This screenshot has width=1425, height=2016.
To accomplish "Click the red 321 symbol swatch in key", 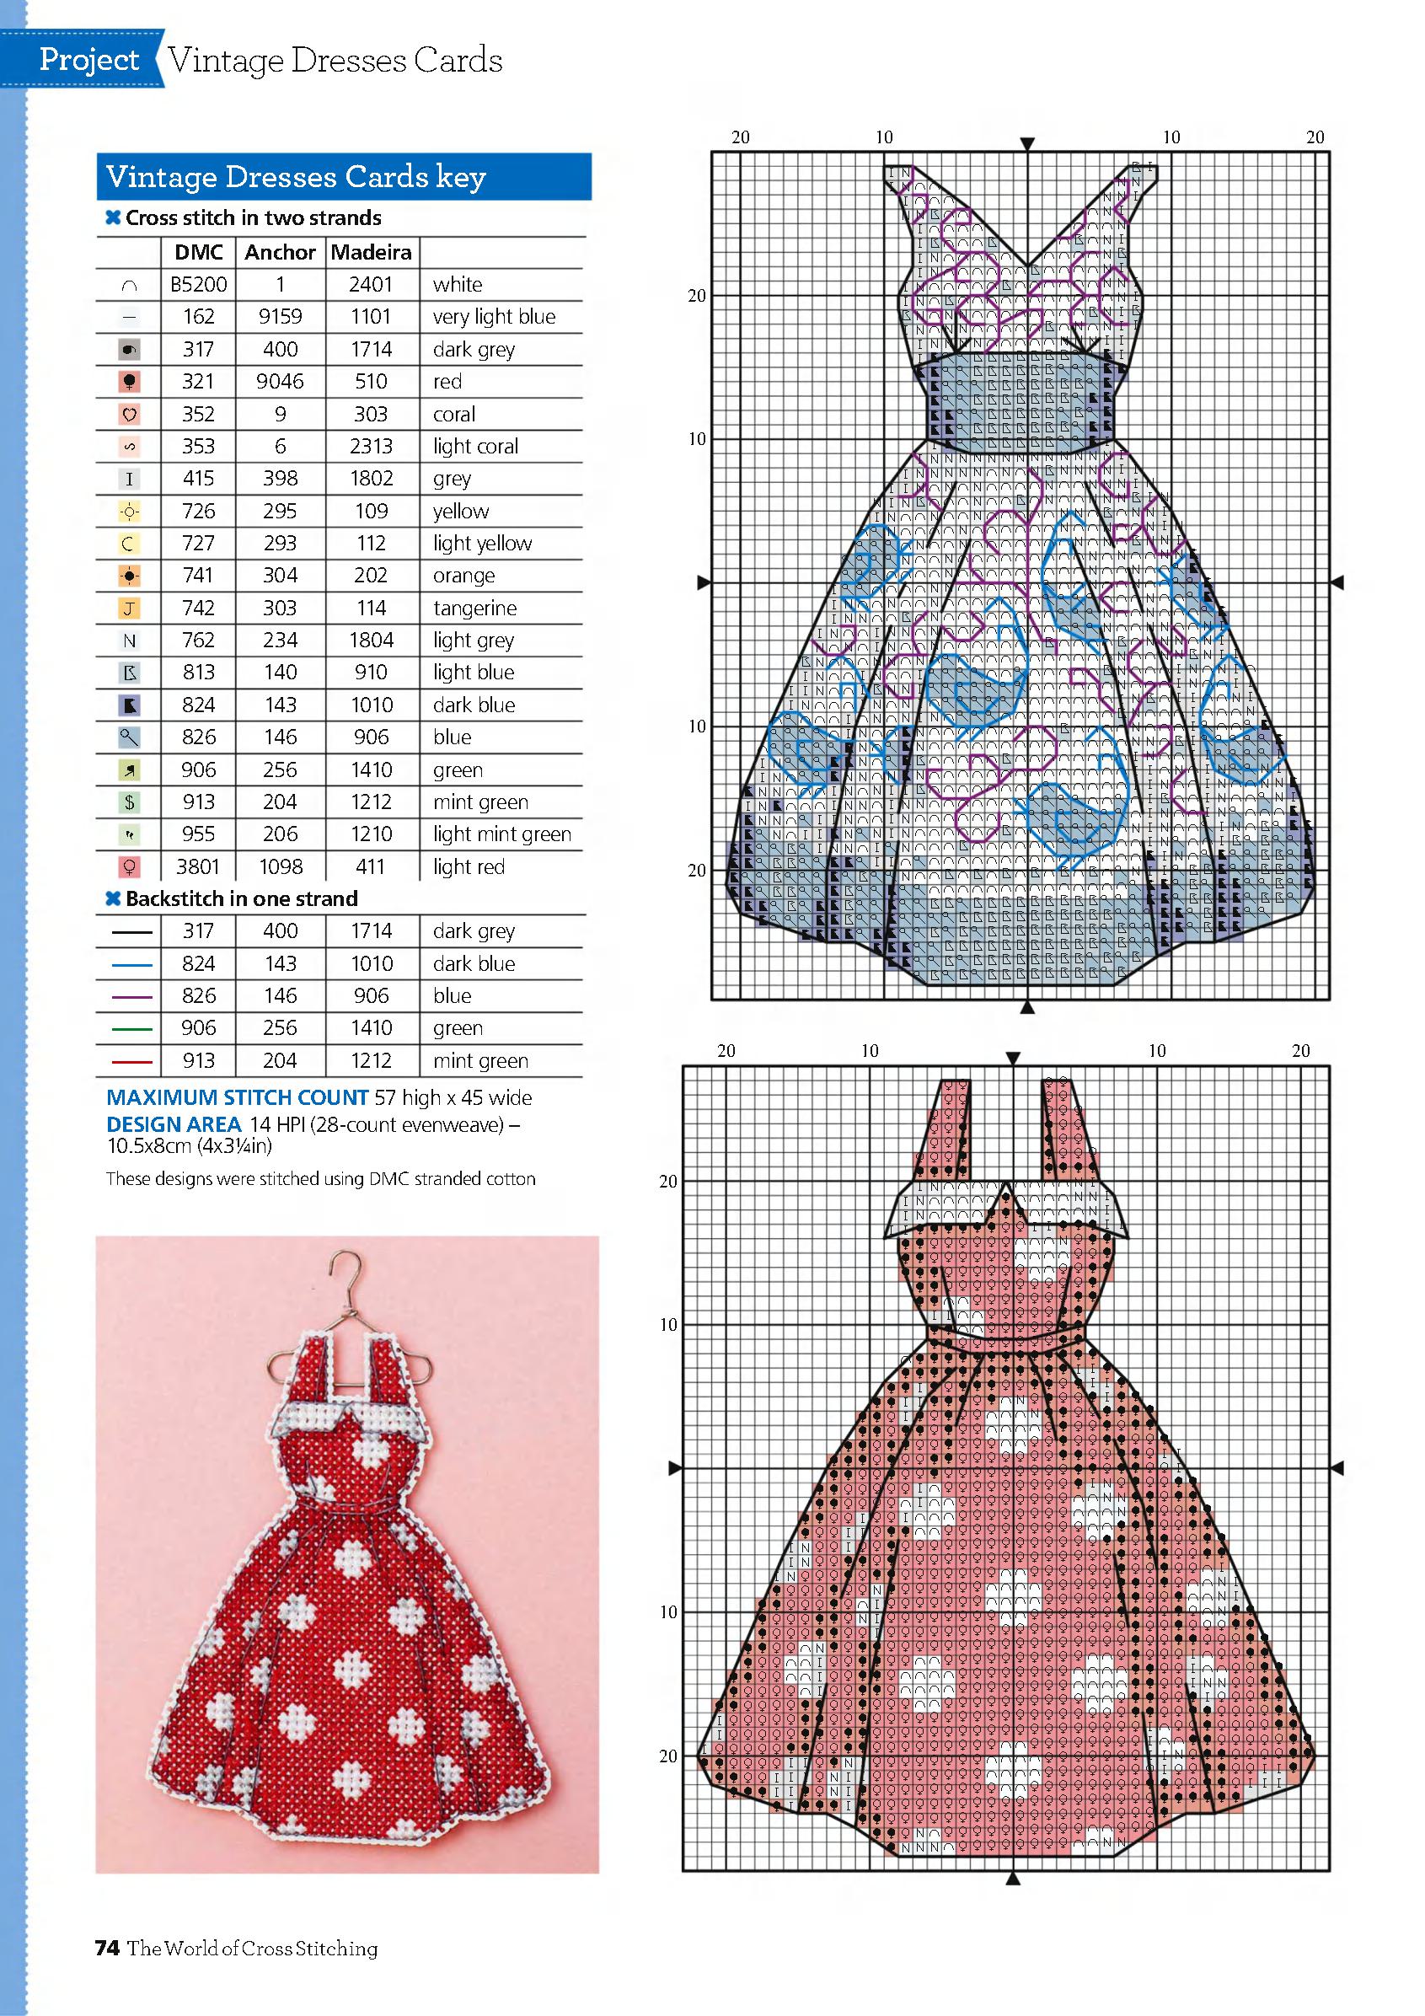I will [129, 382].
